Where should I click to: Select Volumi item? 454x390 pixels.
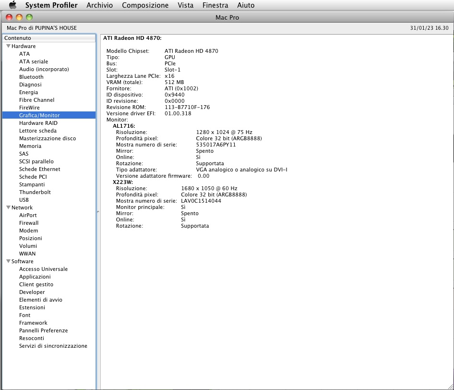28,246
